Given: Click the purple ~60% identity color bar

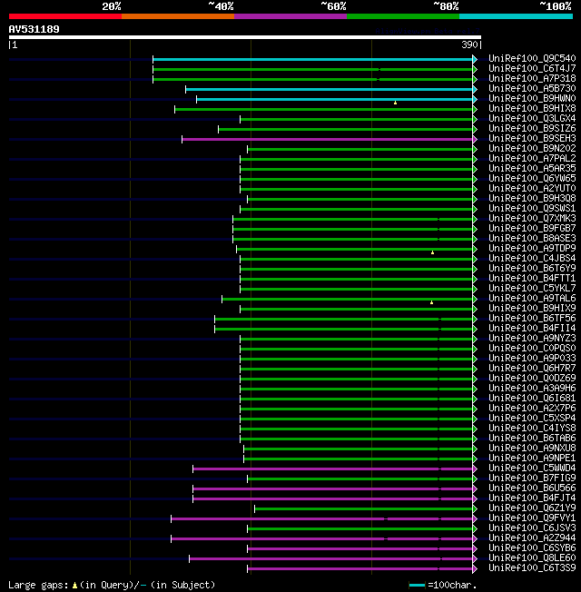Looking at the screenshot, I should pos(290,16).
